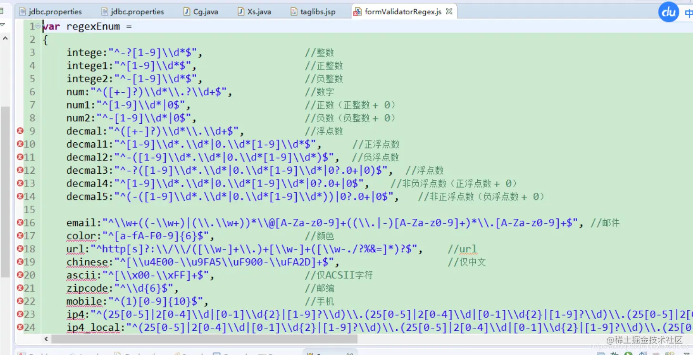This screenshot has height=355, width=693.
Task: Click the 'num1' property name
Action: click(78, 105)
